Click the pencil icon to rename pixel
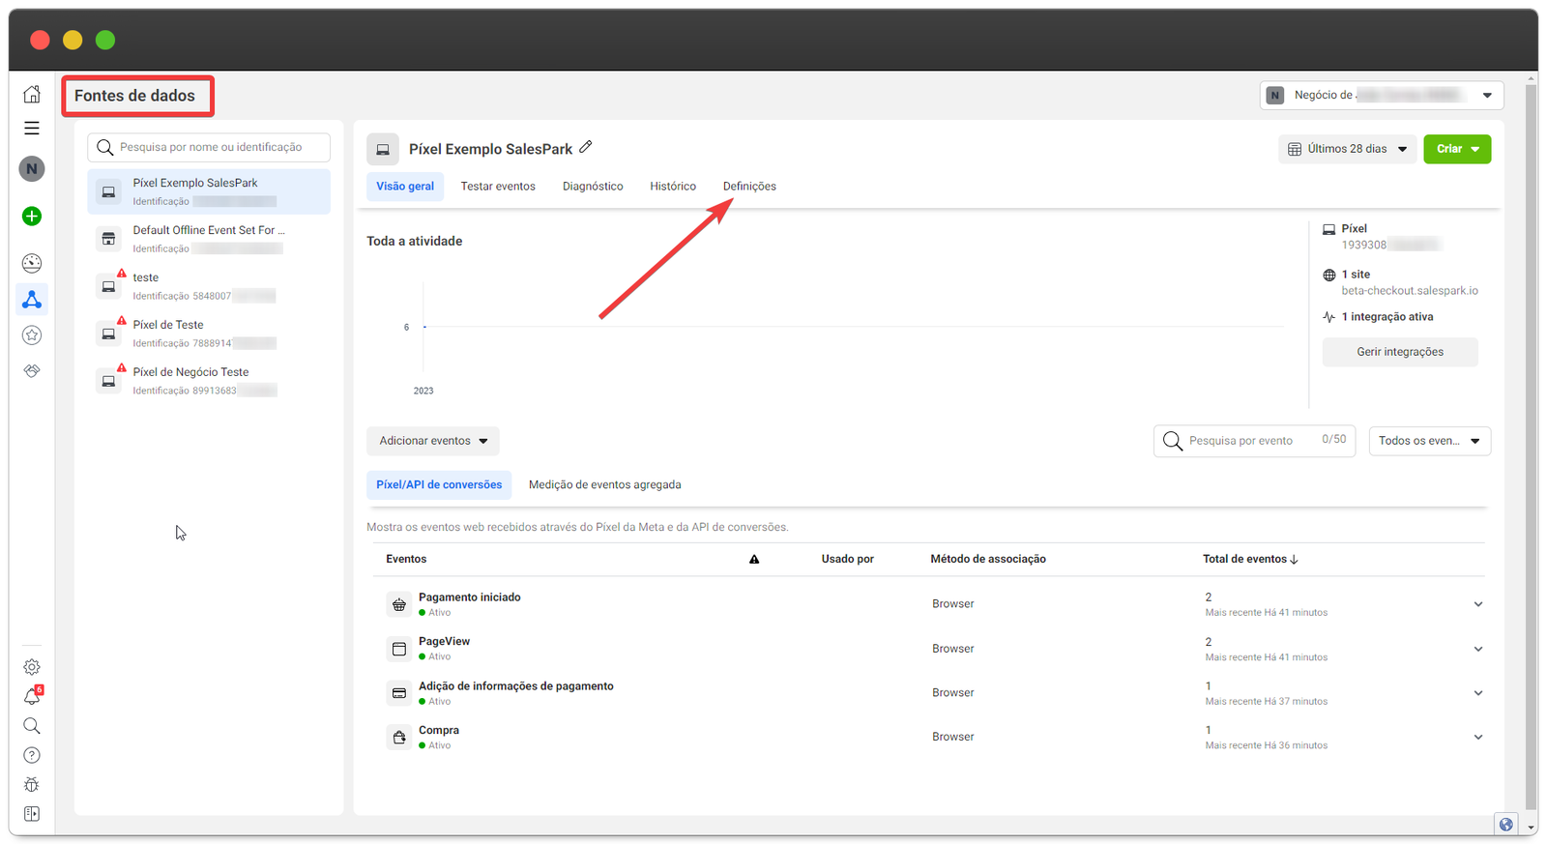1547x844 pixels. coord(586,148)
